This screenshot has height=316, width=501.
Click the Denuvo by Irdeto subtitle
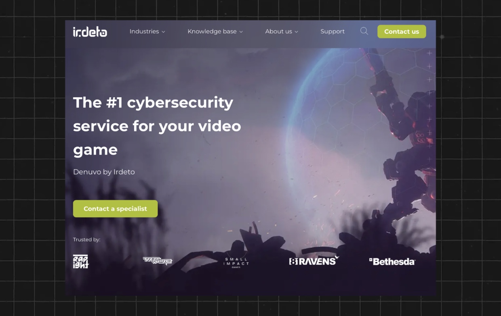click(x=104, y=172)
